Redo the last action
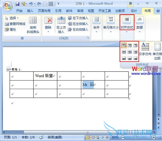Screen dimensions: 162x141 coord(39,4)
